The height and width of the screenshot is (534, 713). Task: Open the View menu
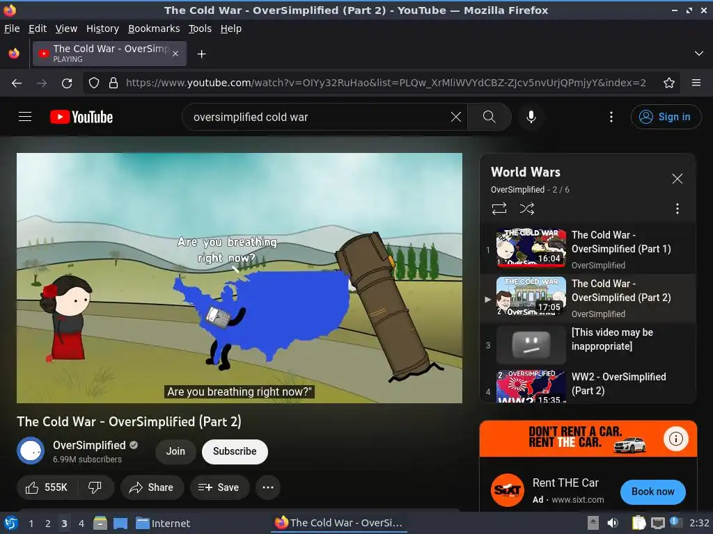coord(66,29)
